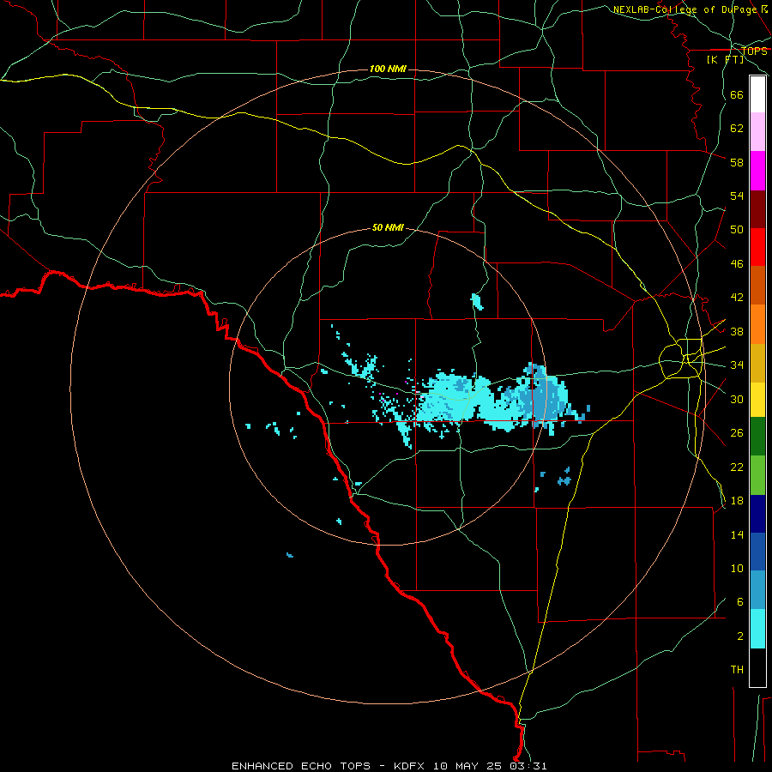Click the ENHANCED ECHO TOPS caption text
772x772 pixels.
[301, 766]
